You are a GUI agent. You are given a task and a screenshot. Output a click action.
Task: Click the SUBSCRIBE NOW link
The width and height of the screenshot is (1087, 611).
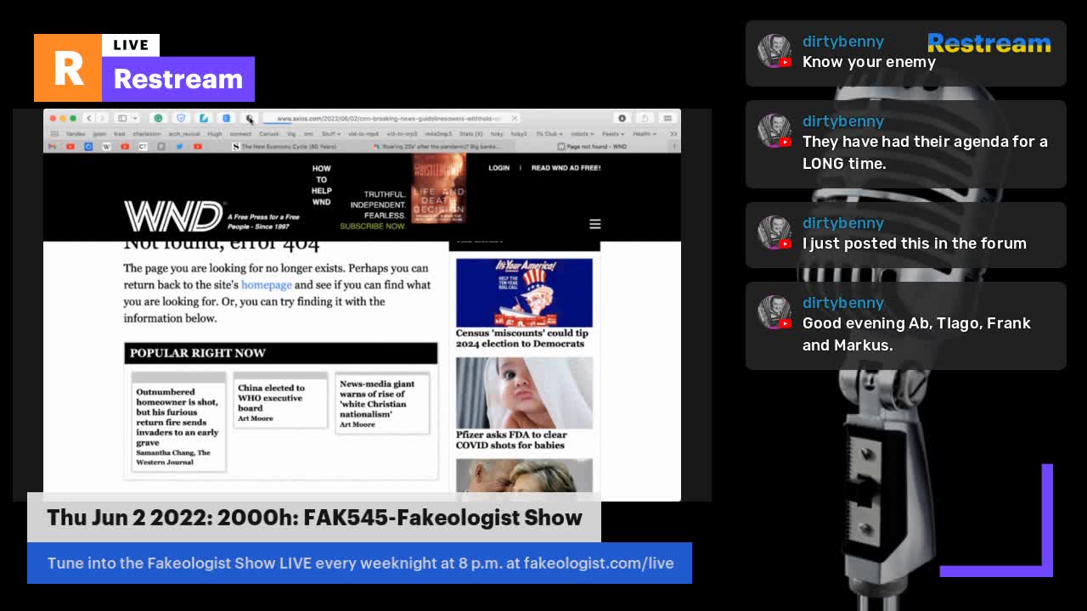coord(373,227)
